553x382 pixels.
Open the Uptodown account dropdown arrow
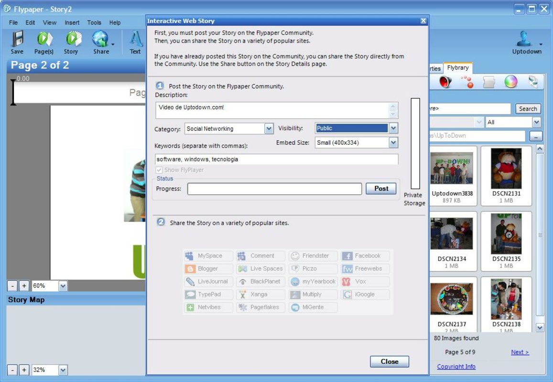point(541,44)
